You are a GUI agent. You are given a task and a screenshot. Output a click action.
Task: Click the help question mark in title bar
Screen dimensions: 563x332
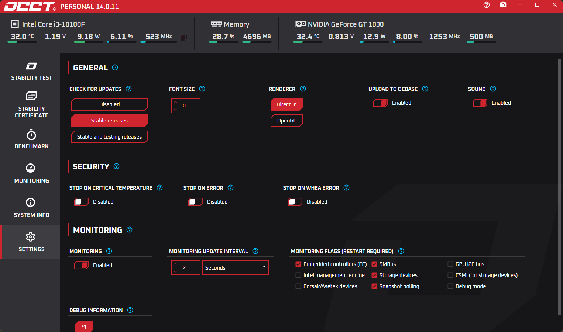point(487,5)
